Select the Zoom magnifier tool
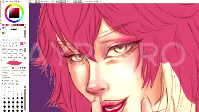The image size is (199, 112). pos(7,46)
